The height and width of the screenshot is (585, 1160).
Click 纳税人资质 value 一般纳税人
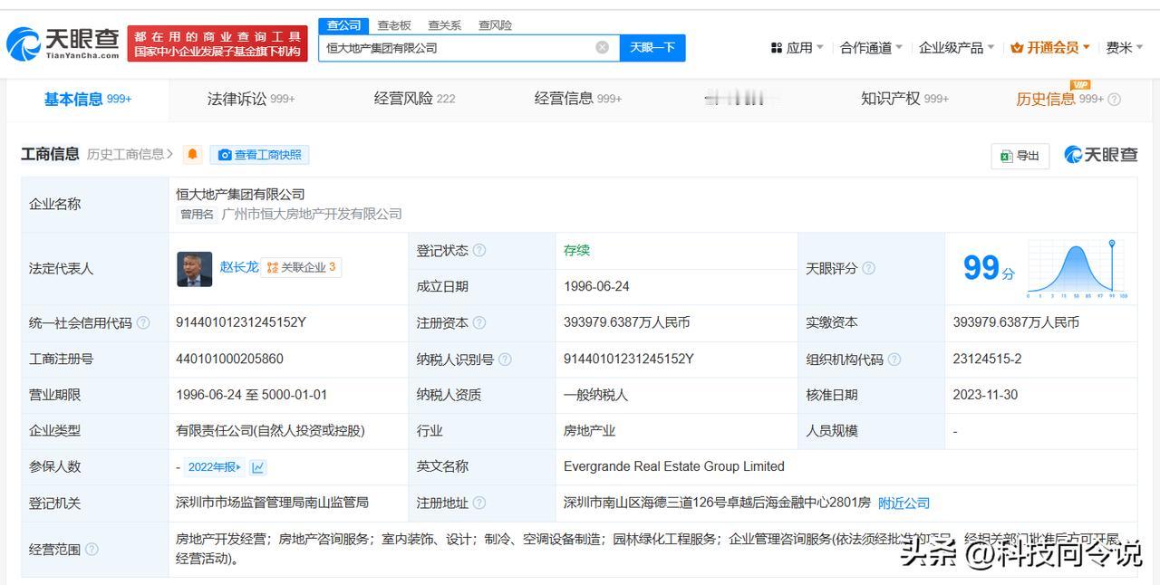click(x=595, y=395)
